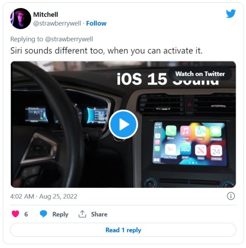Screen dimensions: 246x248
Task: Follow @strawberrywell
Action: [x=96, y=24]
